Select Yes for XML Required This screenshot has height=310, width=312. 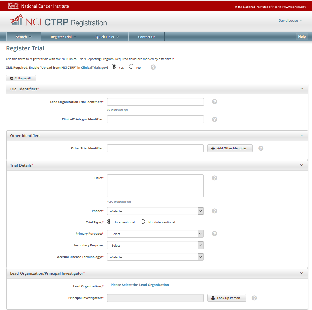[x=114, y=67]
